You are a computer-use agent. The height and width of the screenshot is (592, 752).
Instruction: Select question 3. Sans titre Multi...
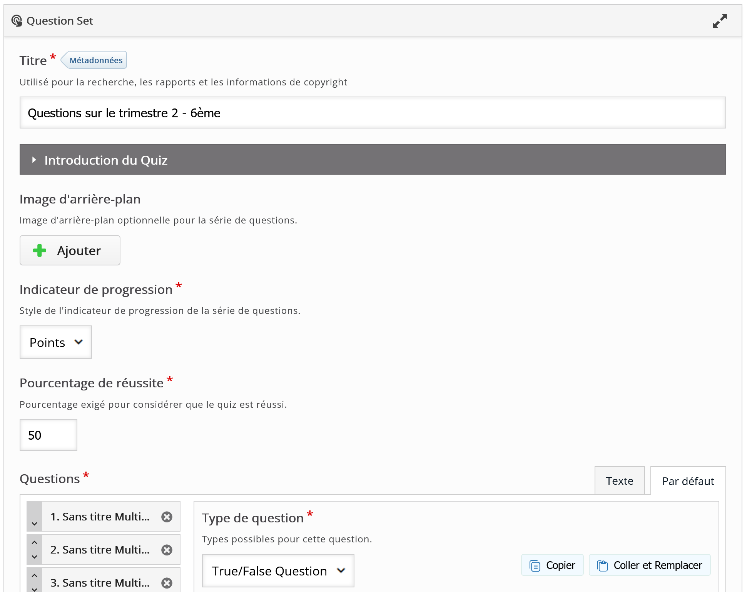coord(100,582)
